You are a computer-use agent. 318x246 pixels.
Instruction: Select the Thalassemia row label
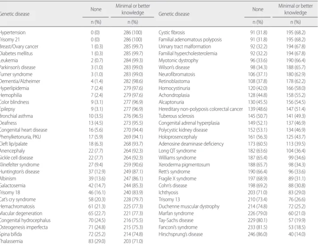click(x=12, y=241)
